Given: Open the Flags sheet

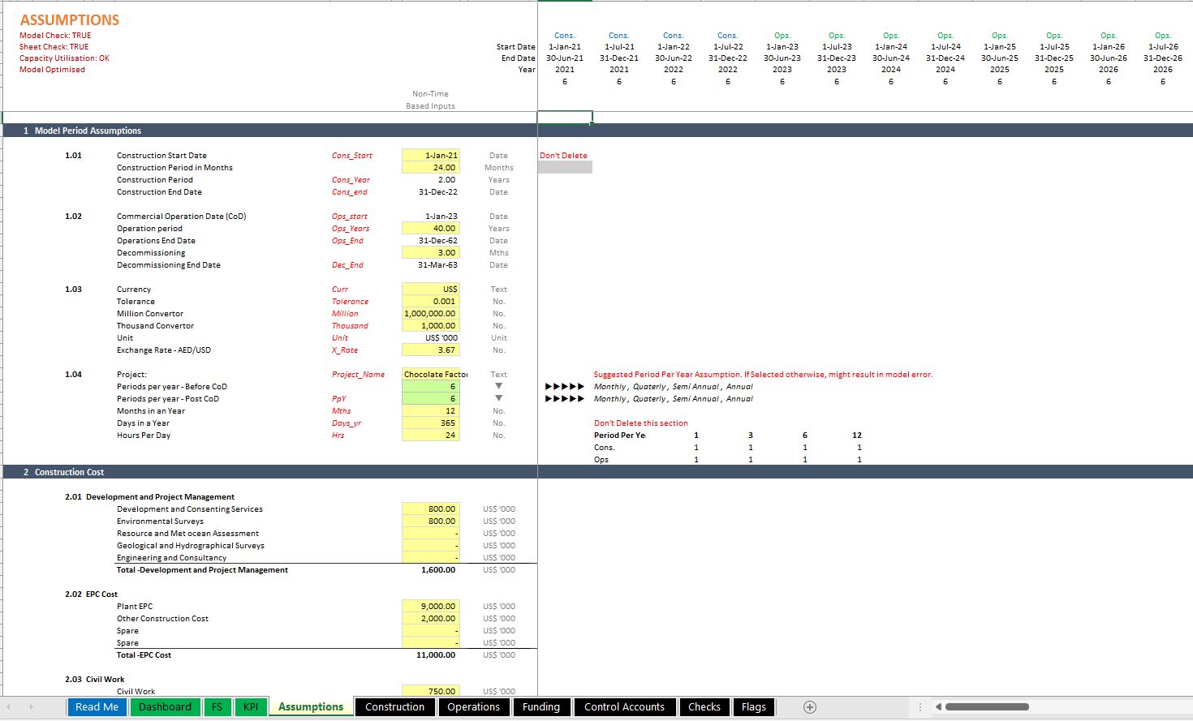Looking at the screenshot, I should pyautogui.click(x=753, y=706).
